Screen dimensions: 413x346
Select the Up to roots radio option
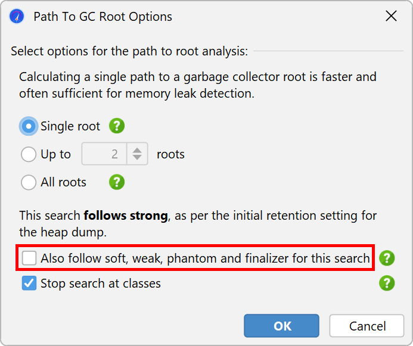pyautogui.click(x=29, y=154)
